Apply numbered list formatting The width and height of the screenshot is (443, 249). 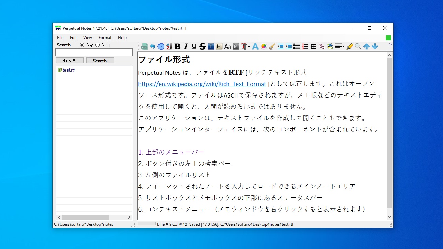[305, 46]
